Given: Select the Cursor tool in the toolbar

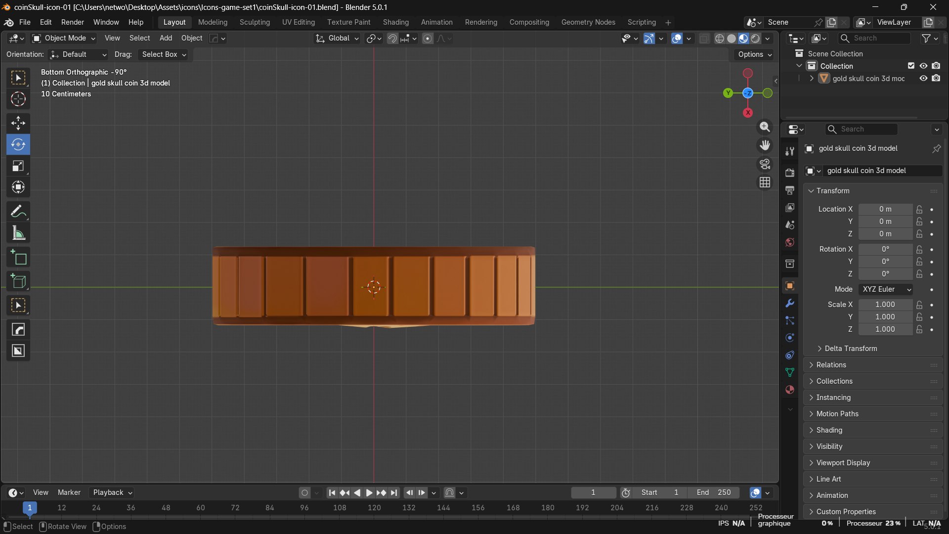Looking at the screenshot, I should point(18,99).
